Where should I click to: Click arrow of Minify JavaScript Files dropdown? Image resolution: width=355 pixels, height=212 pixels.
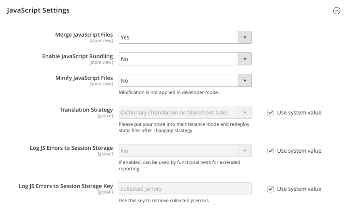245,80
